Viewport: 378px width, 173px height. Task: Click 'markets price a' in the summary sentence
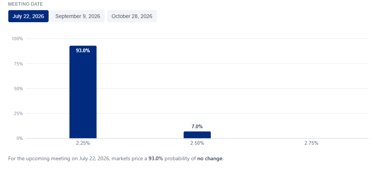coord(130,159)
